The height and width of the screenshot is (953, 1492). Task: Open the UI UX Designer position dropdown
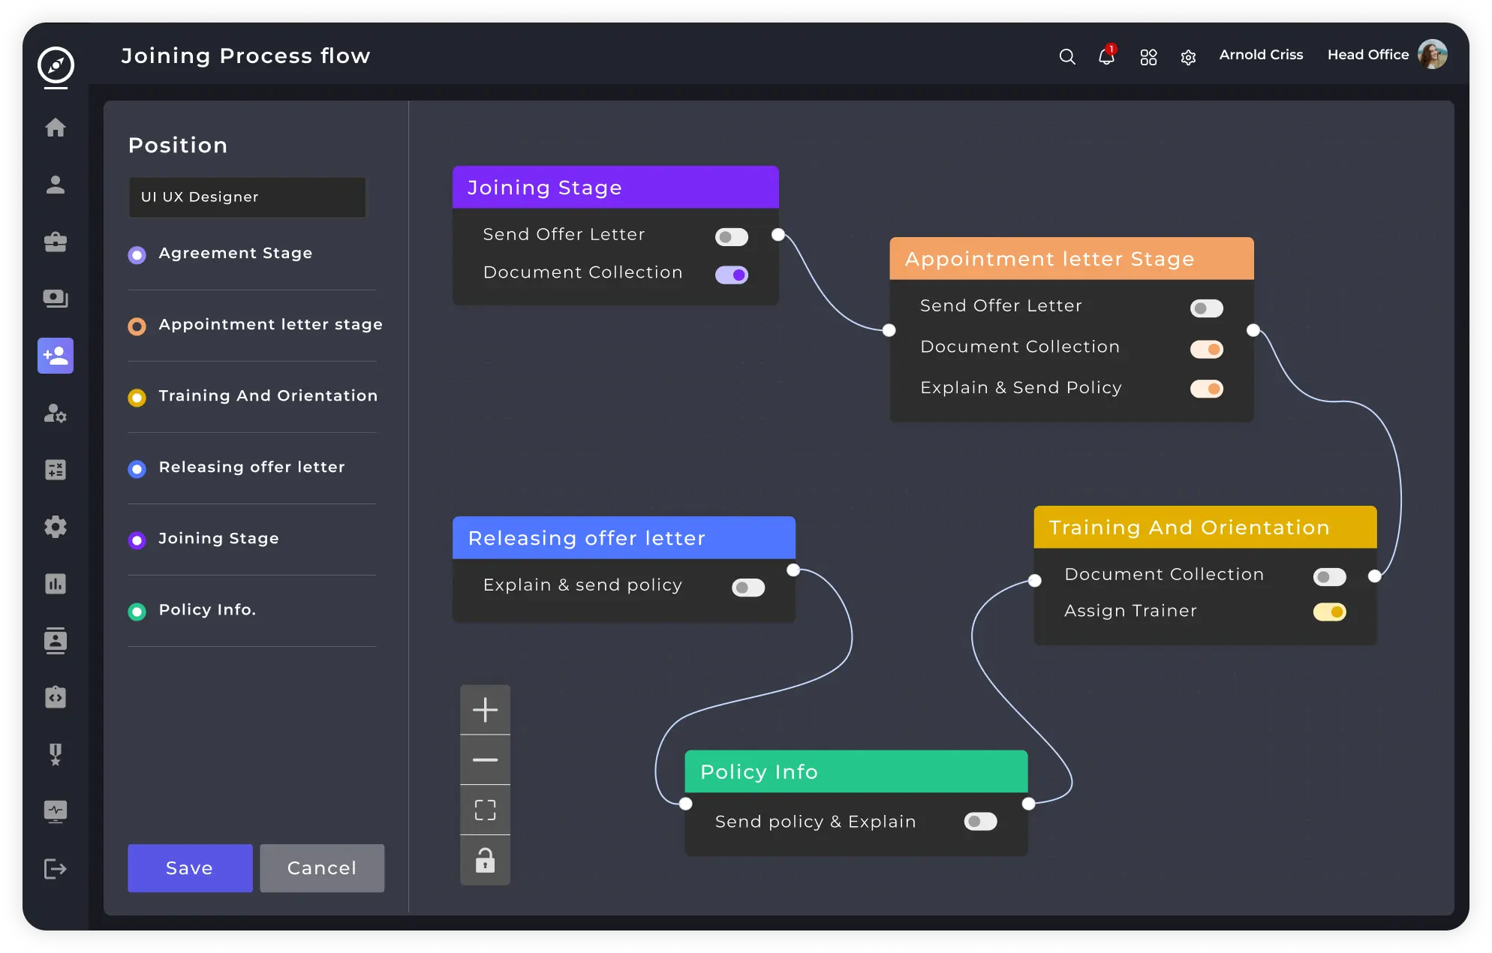click(x=247, y=197)
